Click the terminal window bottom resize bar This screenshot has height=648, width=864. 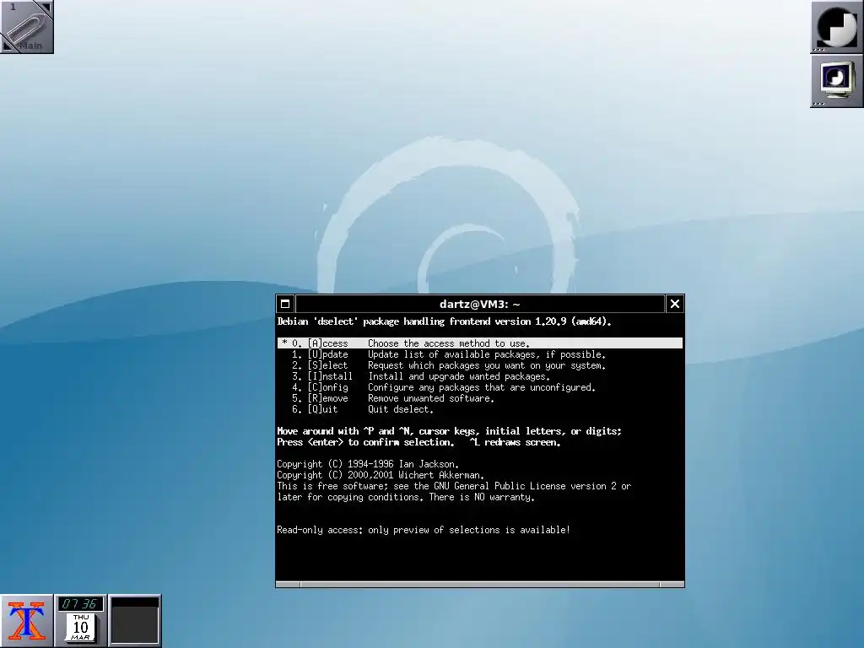480,585
